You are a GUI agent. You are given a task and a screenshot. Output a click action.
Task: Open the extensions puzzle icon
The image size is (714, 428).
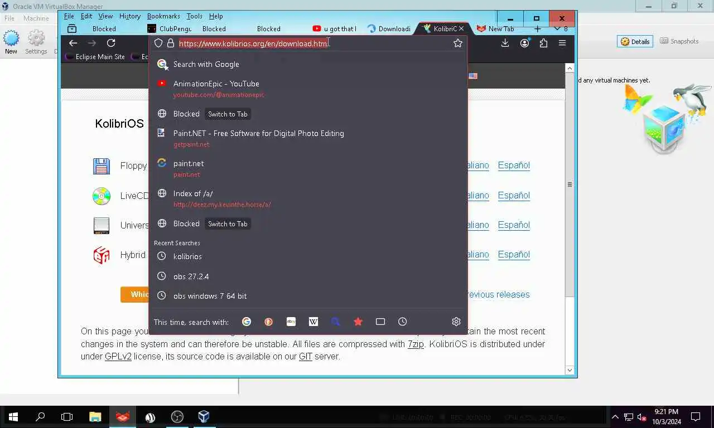pos(543,43)
